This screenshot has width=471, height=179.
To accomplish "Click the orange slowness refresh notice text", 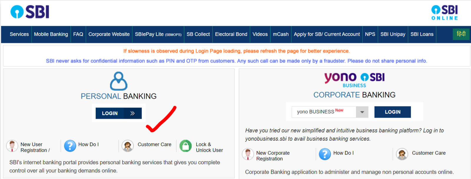I will pyautogui.click(x=236, y=51).
